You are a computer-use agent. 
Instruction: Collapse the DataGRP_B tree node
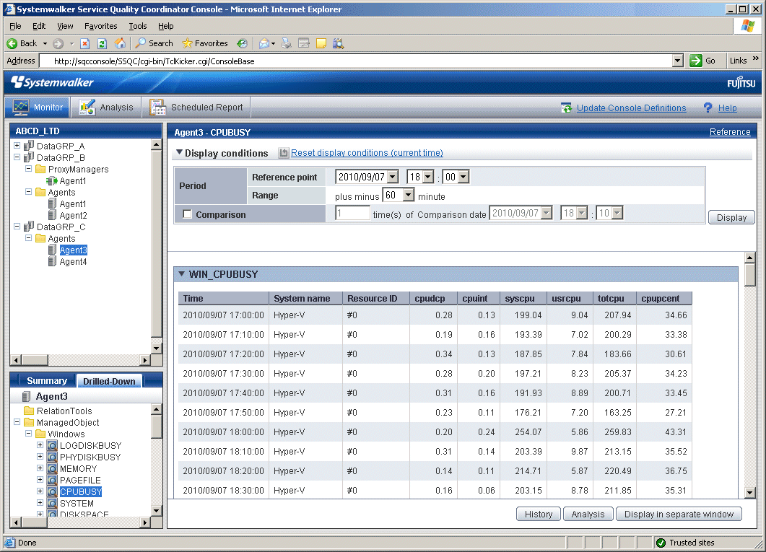[x=17, y=157]
